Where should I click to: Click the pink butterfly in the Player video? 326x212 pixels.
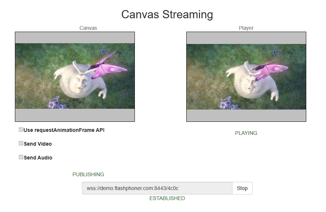point(276,69)
